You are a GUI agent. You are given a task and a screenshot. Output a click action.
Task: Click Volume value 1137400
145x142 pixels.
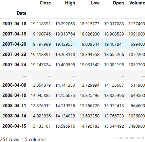tap(137, 24)
